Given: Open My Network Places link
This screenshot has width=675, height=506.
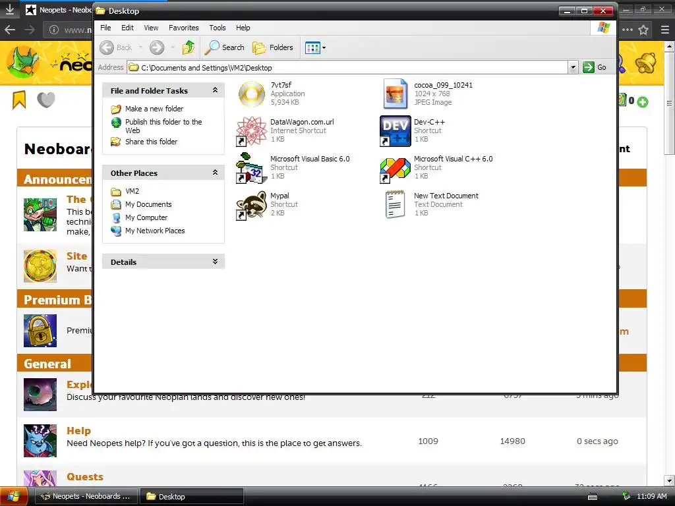Looking at the screenshot, I should pyautogui.click(x=155, y=231).
